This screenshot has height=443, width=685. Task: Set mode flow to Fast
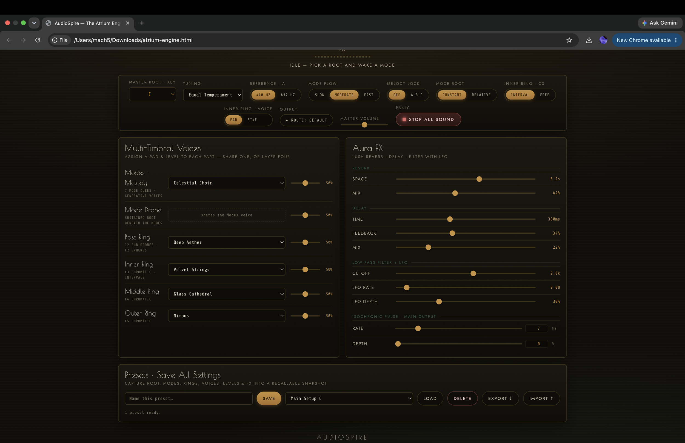[369, 95]
